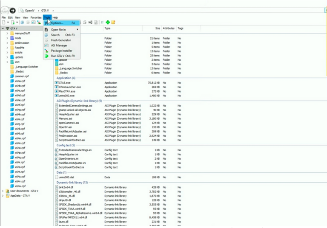
Task: Click the Open file in menu icon
Action: pos(46,30)
